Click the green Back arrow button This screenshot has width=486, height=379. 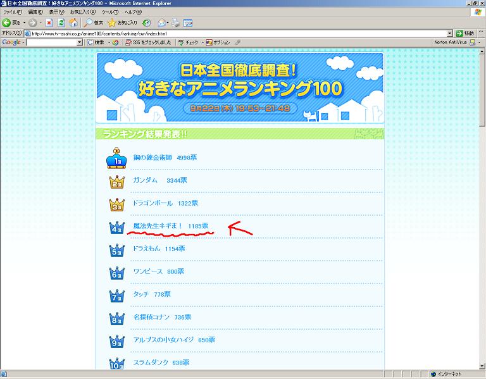tap(6, 23)
